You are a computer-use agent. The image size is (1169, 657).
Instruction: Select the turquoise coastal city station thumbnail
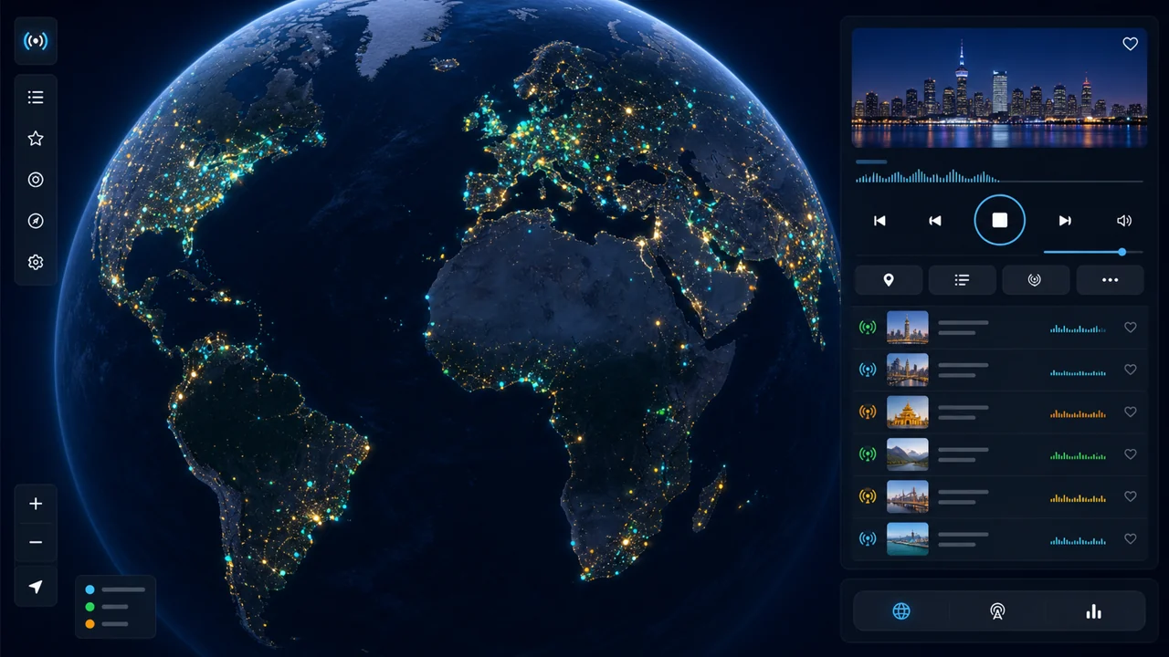(x=908, y=538)
